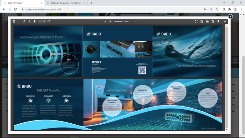
Task: Close the brochure popup overlay
Action: (230, 16)
